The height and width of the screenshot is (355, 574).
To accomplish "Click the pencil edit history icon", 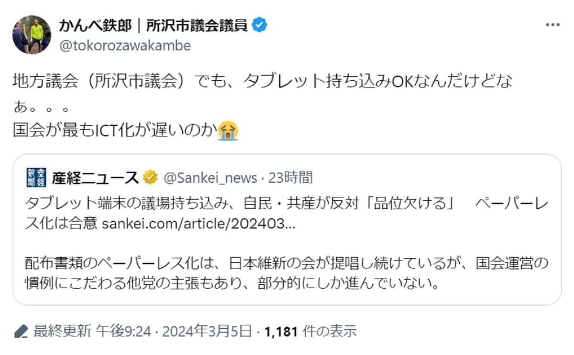I will click(x=20, y=331).
